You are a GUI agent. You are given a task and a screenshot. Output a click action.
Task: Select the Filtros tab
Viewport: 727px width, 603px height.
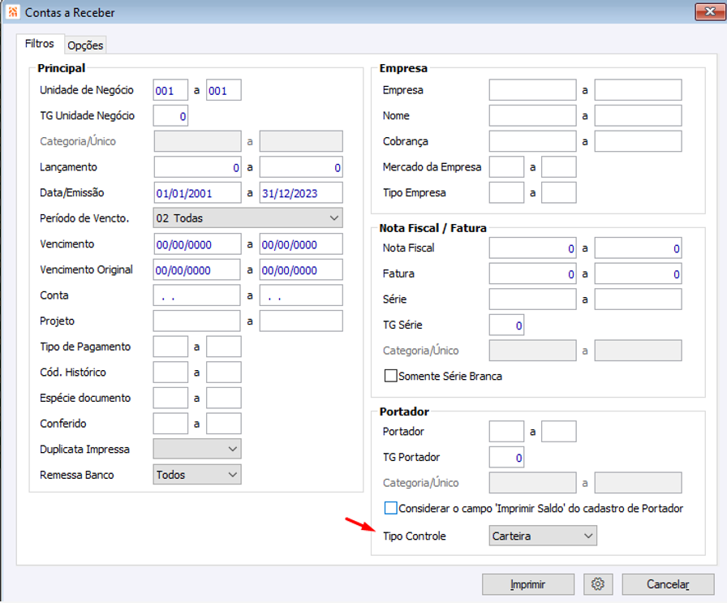tap(40, 44)
